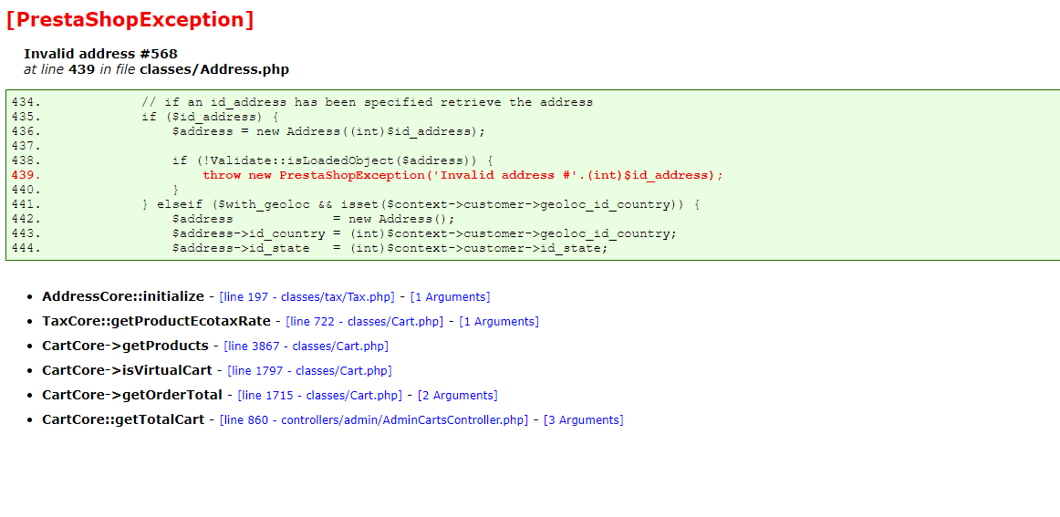Click the red highlighted line 439 code

463,175
